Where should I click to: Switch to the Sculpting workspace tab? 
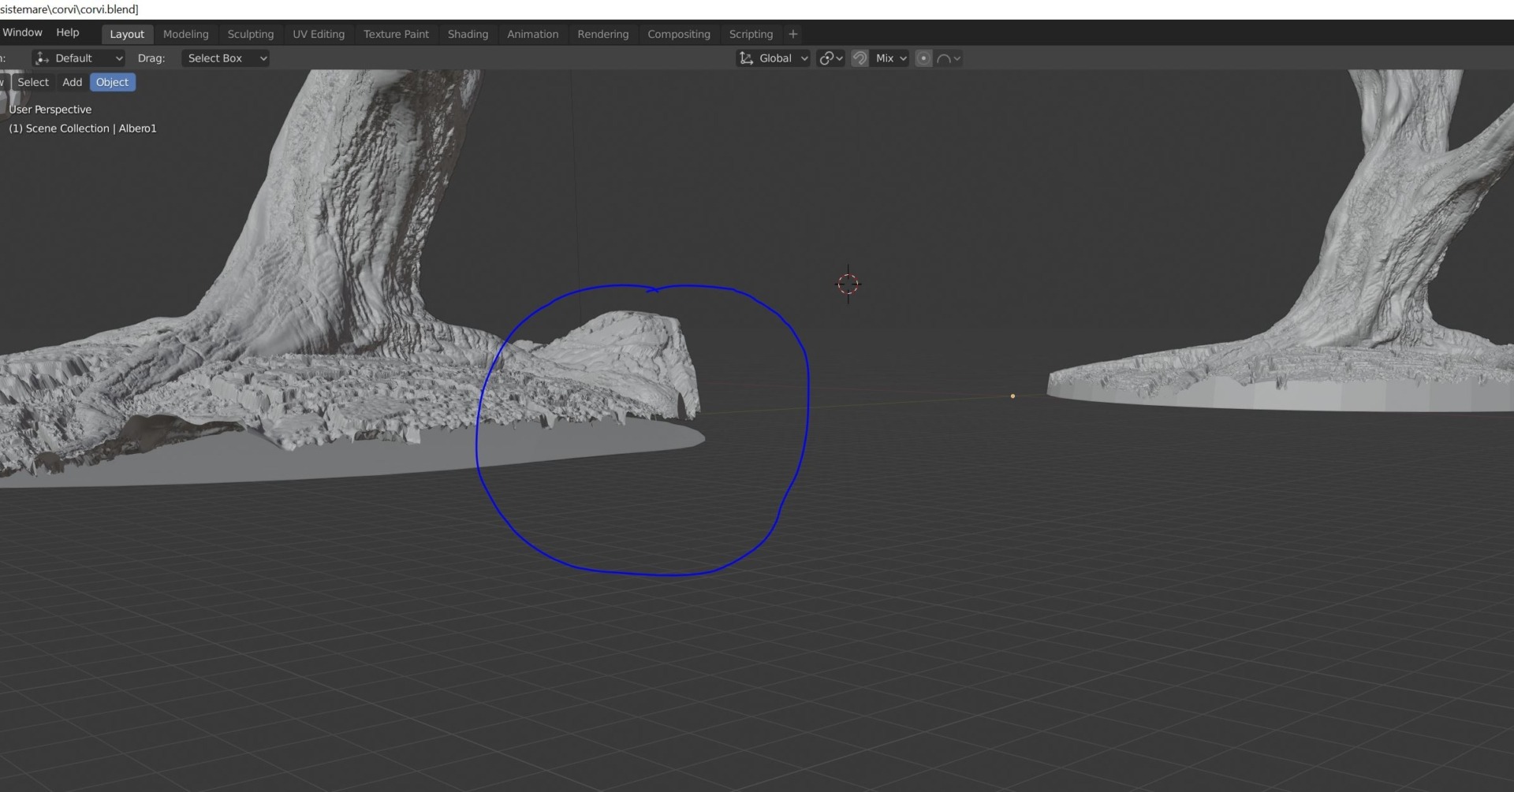click(251, 35)
